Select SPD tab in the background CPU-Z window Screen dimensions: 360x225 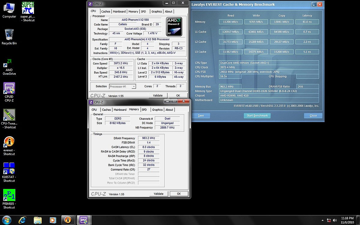coord(144,12)
